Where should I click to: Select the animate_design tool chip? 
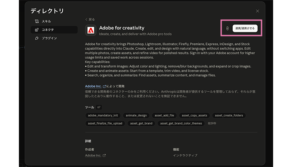136,116
